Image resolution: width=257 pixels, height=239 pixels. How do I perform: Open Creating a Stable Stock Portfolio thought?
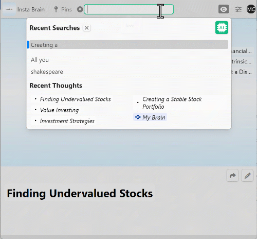tap(172, 103)
